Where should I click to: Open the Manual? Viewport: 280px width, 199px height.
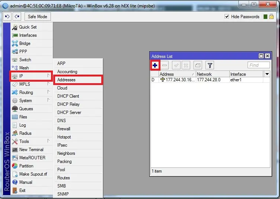[x=32, y=182]
